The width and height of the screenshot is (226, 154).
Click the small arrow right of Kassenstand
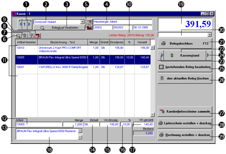[208, 55]
